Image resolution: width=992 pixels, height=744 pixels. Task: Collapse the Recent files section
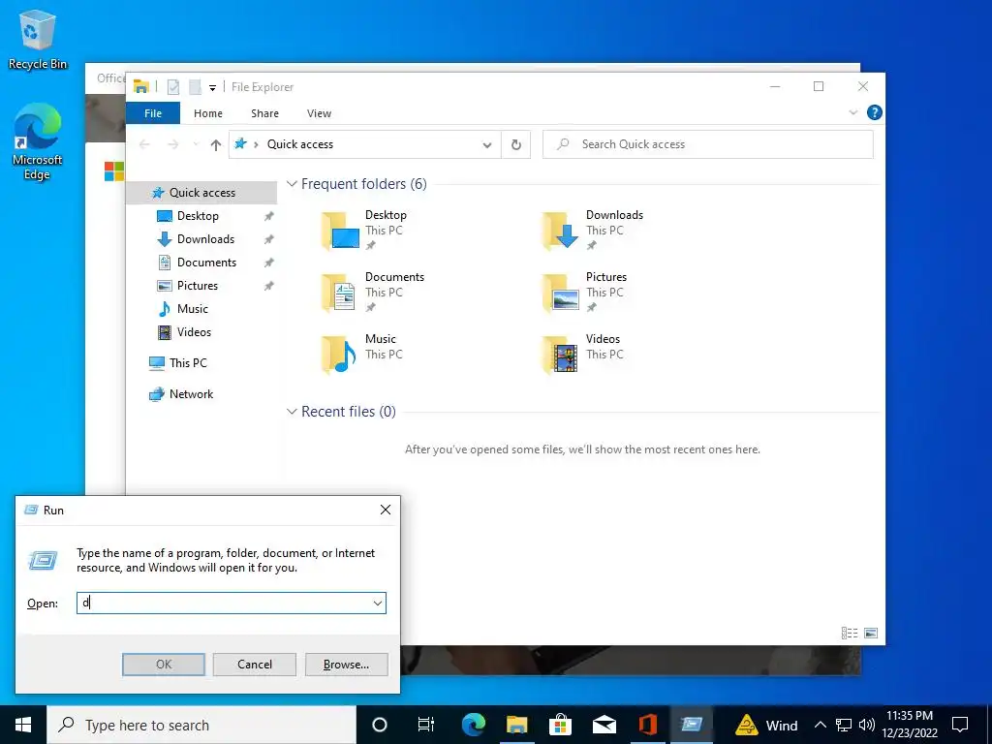(292, 411)
